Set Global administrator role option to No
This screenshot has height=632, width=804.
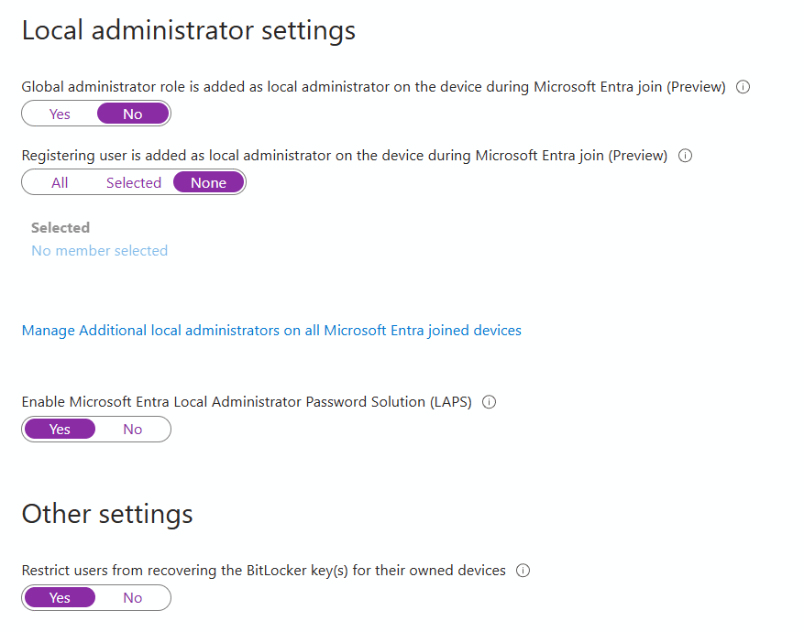[x=133, y=114]
